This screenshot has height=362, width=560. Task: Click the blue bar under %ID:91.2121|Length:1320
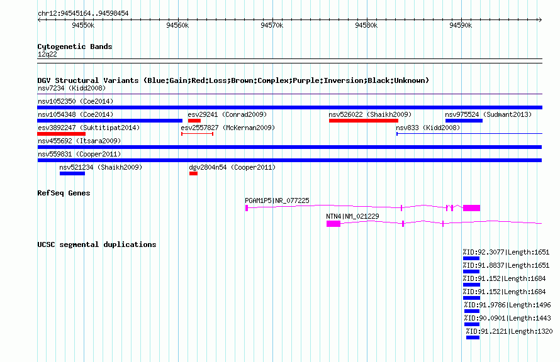[x=473, y=337]
